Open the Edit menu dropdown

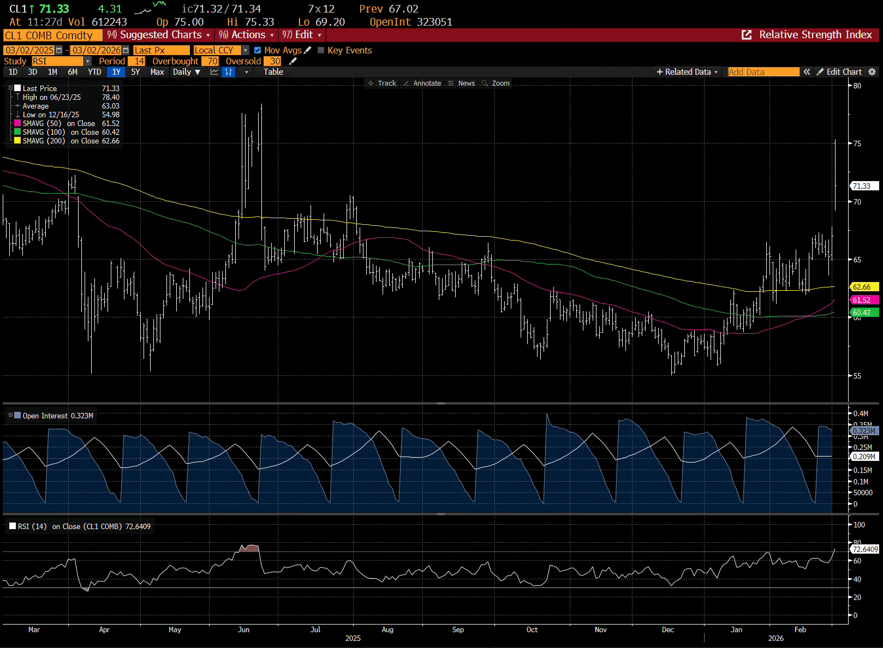pos(302,35)
